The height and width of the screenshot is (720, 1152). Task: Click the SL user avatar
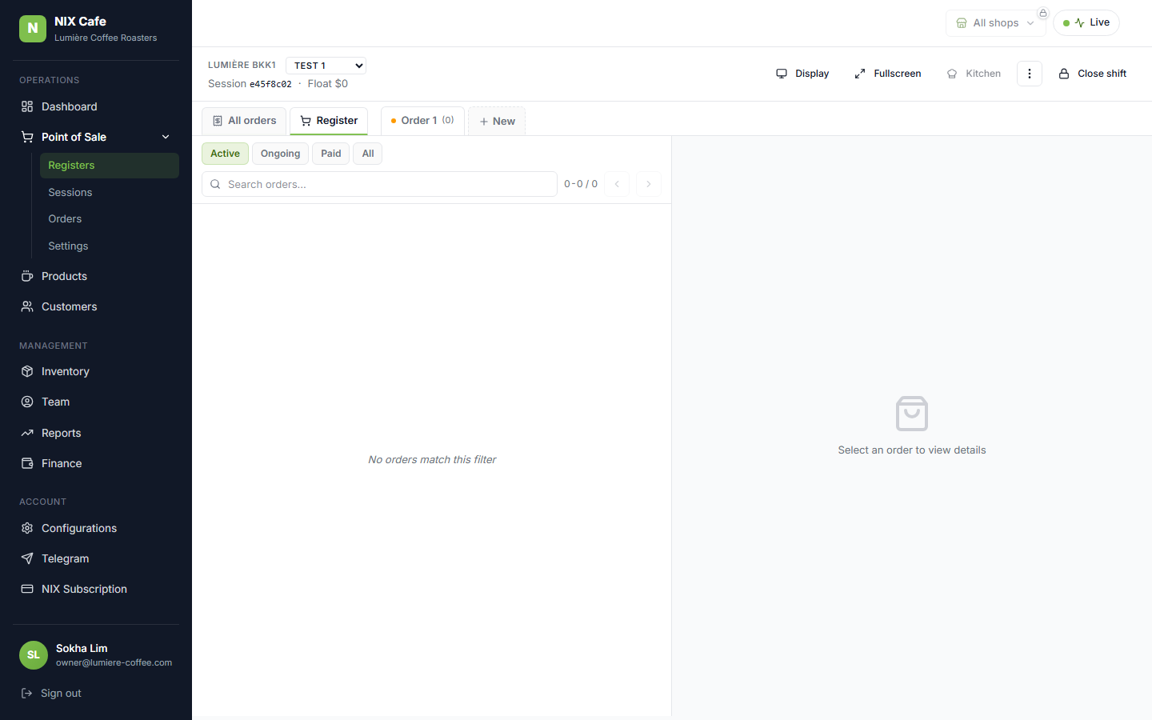coord(34,655)
